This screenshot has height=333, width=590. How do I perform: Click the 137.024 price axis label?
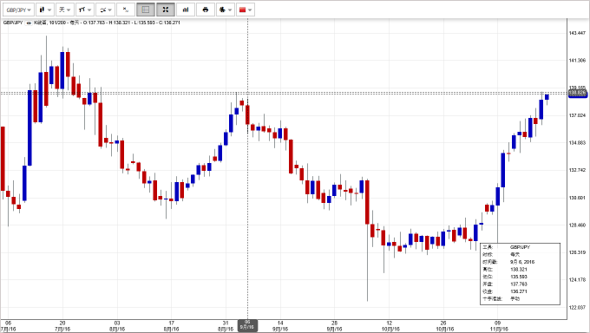click(x=577, y=115)
